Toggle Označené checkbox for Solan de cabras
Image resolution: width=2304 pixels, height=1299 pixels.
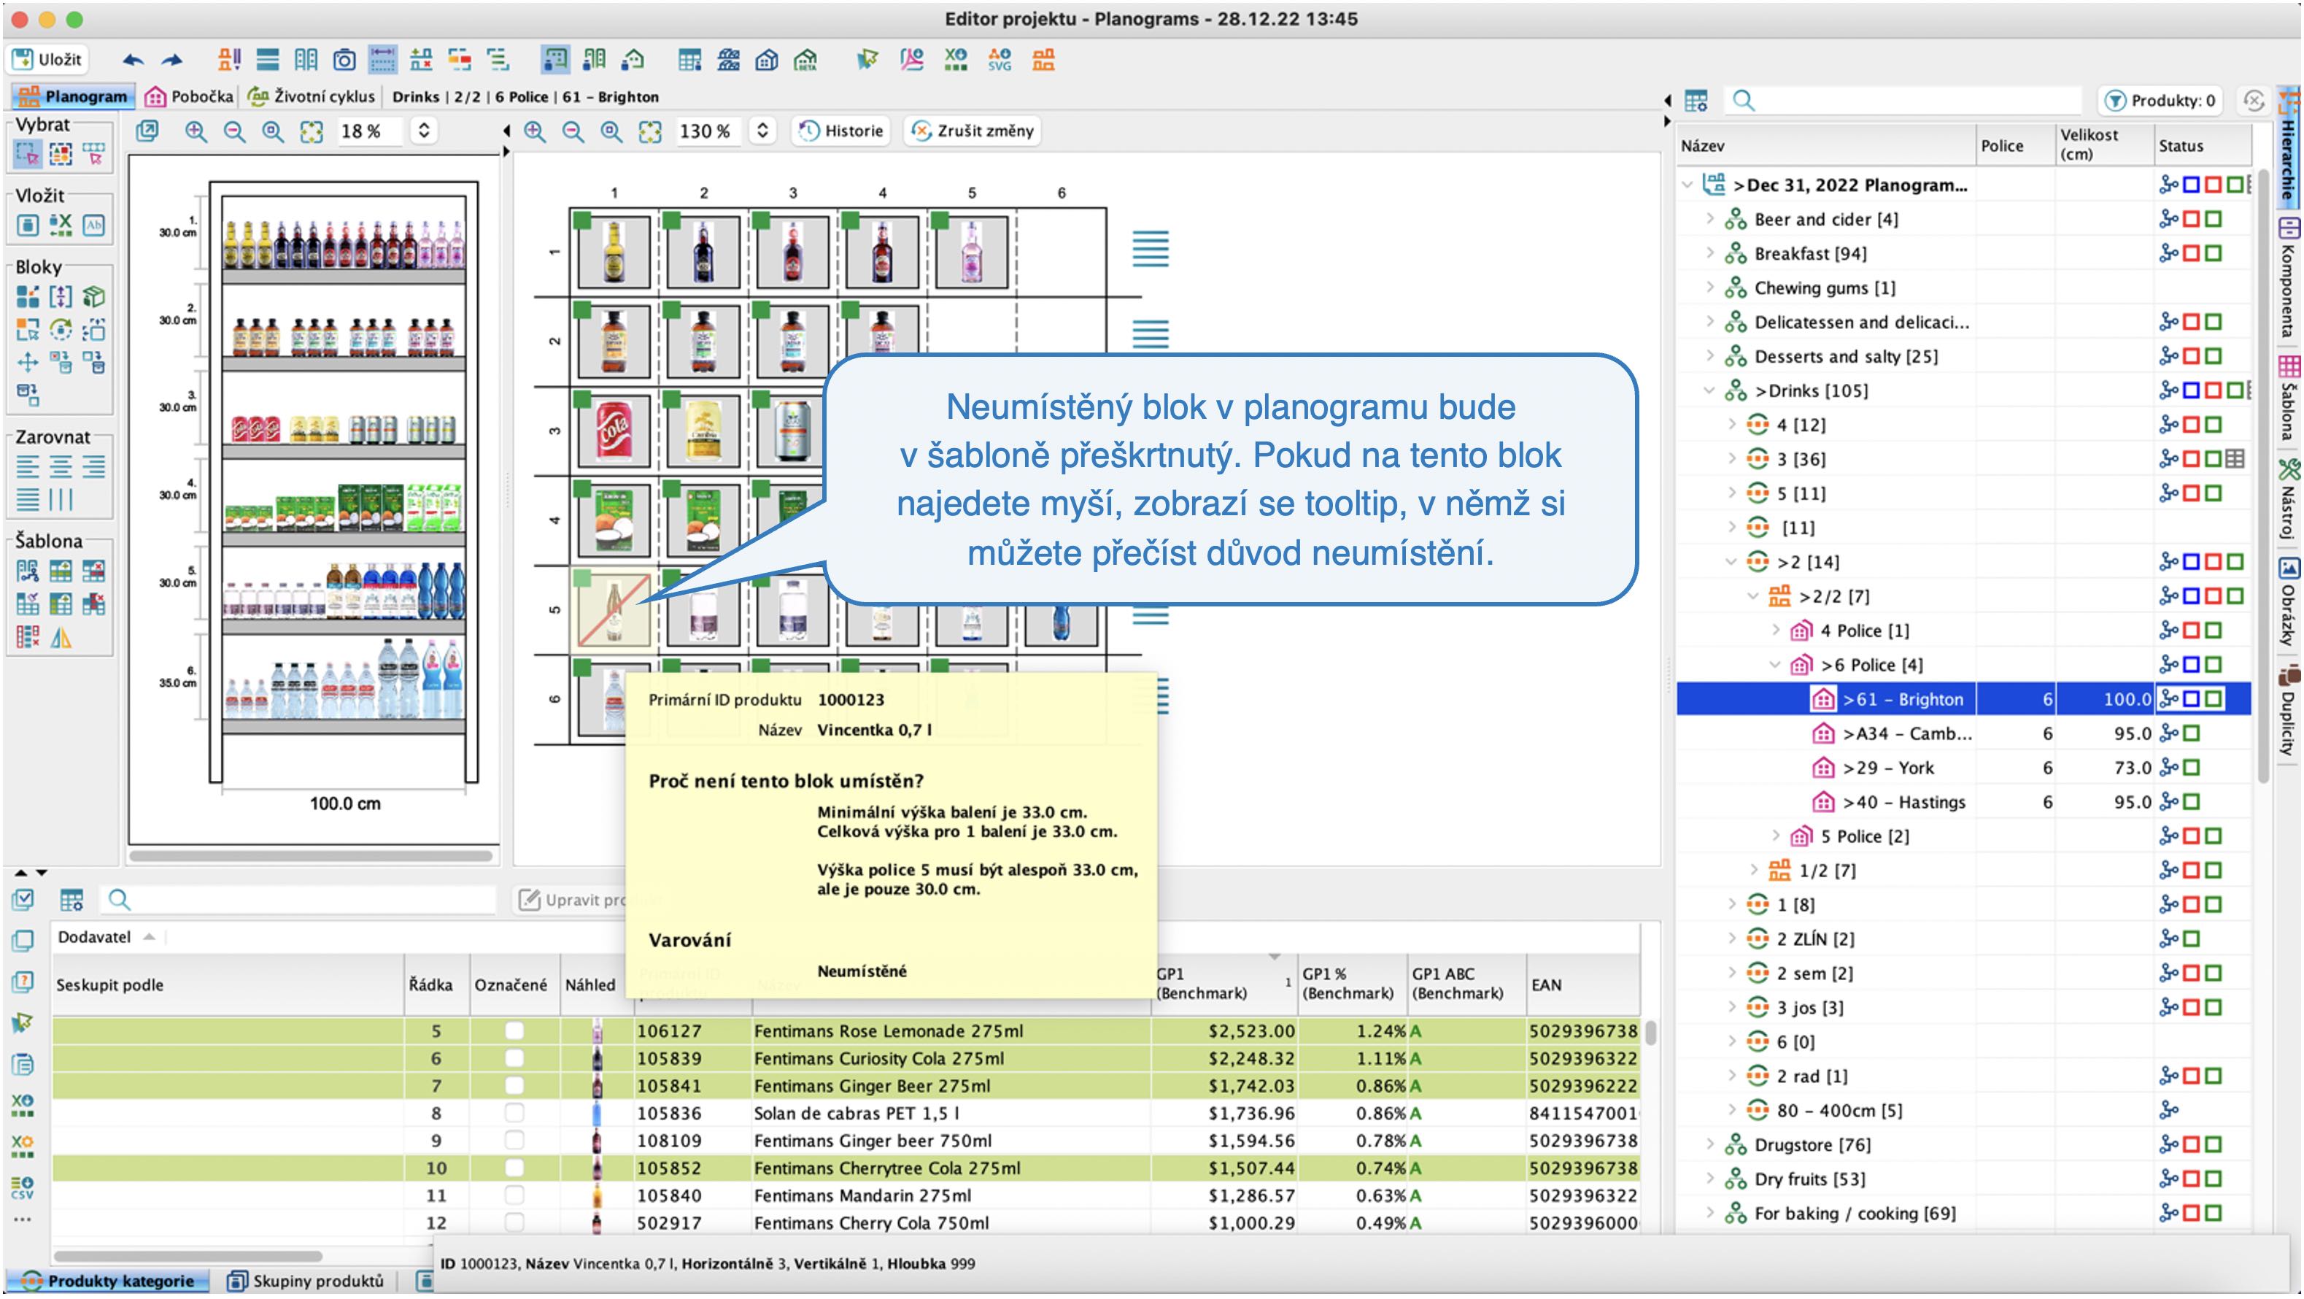(x=514, y=1113)
